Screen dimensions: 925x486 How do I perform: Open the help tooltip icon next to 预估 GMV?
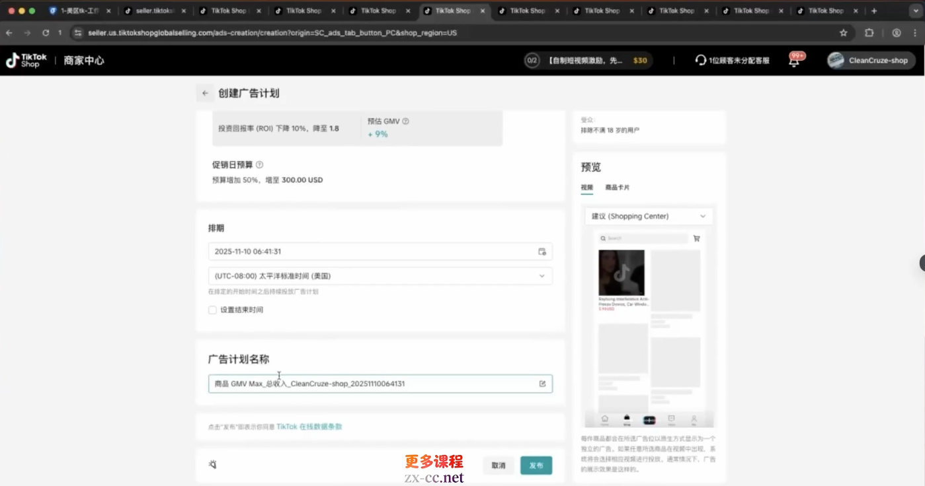click(405, 121)
